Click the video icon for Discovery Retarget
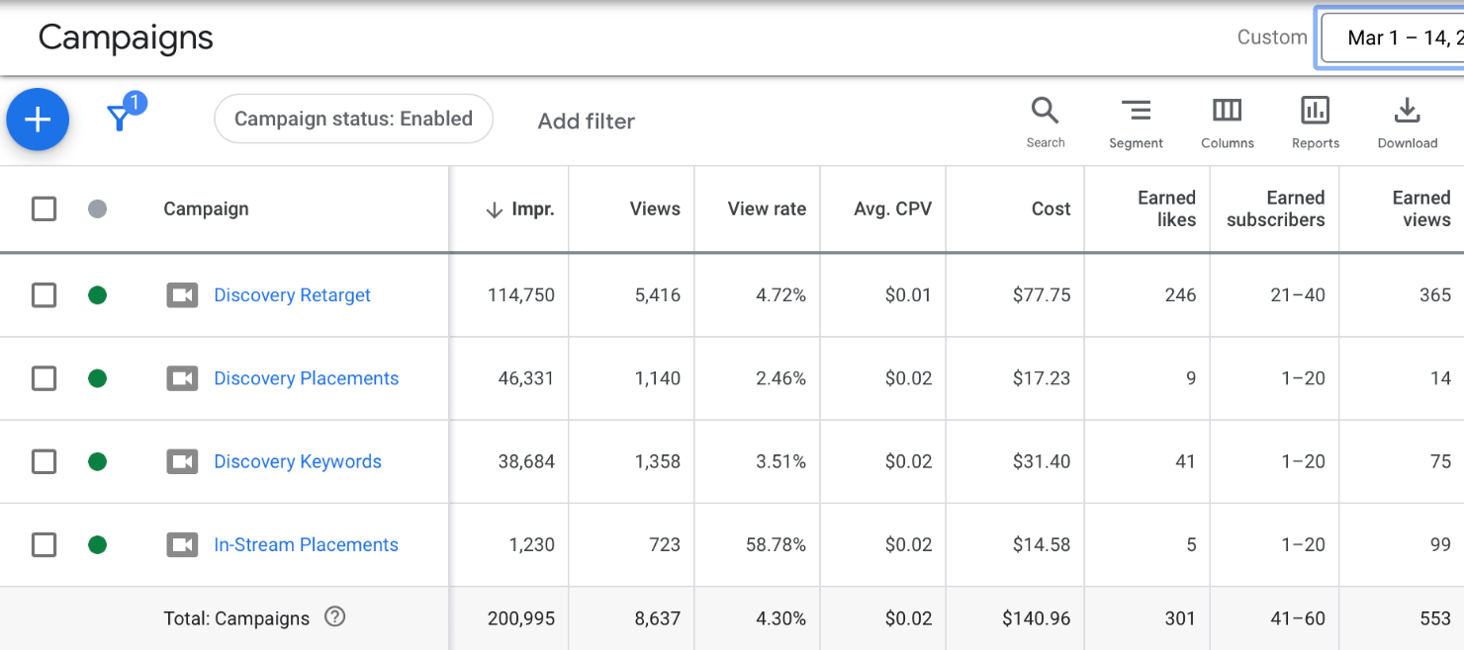The height and width of the screenshot is (650, 1464). click(x=182, y=295)
